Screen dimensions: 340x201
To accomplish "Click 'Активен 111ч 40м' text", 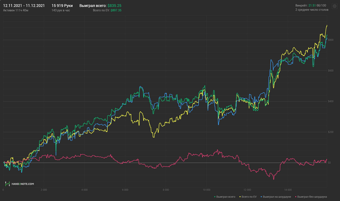I will pyautogui.click(x=16, y=10).
